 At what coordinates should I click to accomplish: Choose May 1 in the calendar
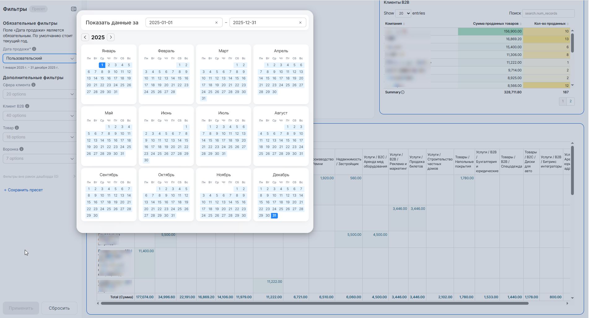point(109,127)
